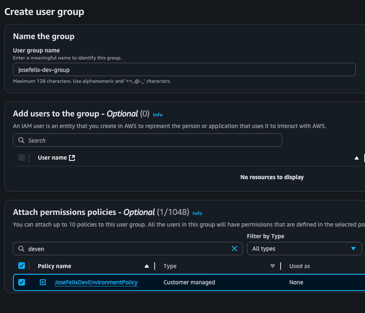Open JoseFelixDevEnvironmentPolicy link
This screenshot has width=365, height=313.
(x=96, y=282)
